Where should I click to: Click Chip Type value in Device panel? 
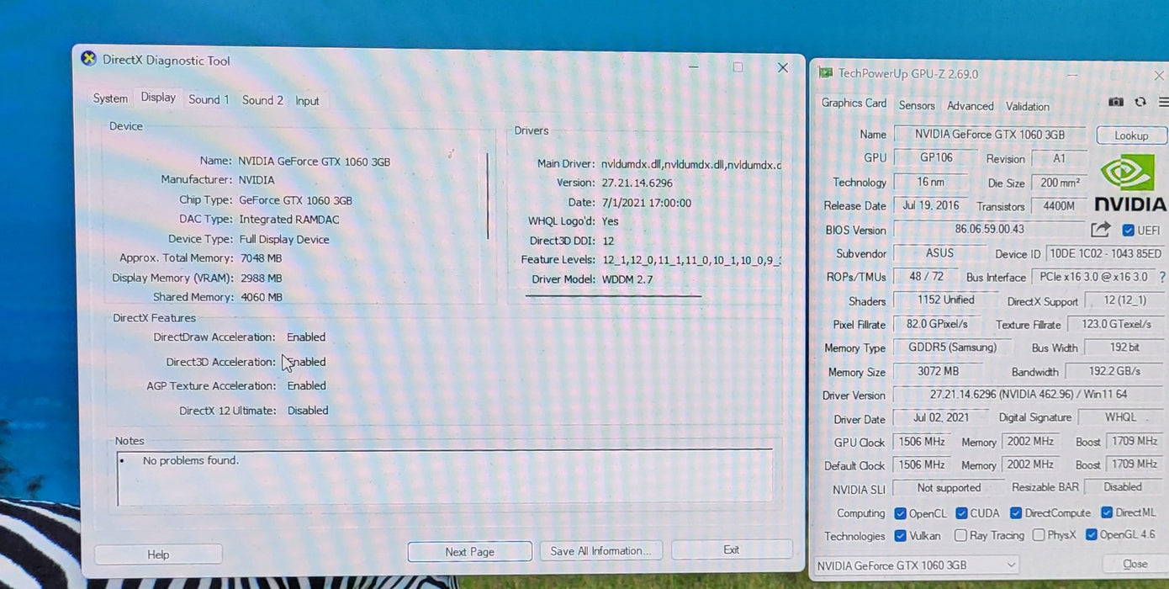(295, 200)
